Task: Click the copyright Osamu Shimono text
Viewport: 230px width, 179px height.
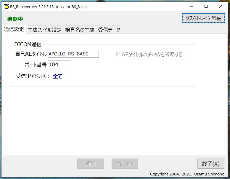Action: pos(188,174)
